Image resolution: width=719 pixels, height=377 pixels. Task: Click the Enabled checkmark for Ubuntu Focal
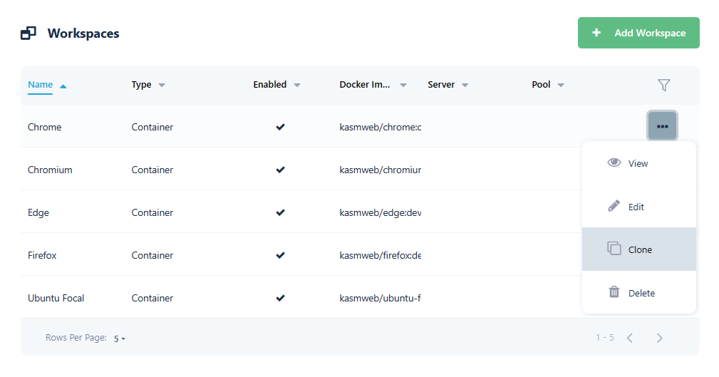280,298
